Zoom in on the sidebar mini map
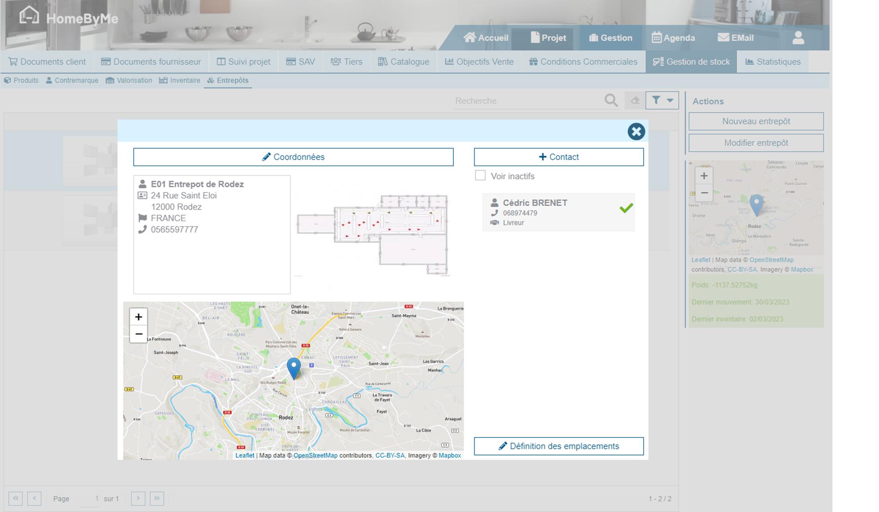Image resolution: width=879 pixels, height=512 pixels. [x=704, y=176]
